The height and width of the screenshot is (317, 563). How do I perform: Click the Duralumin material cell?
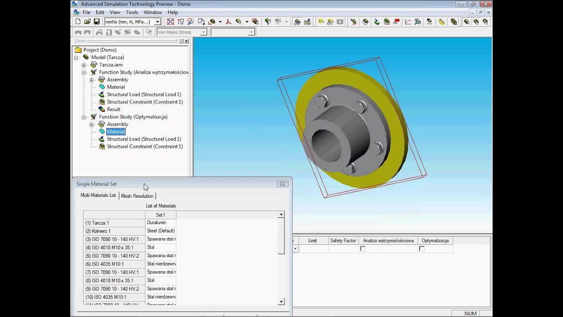click(161, 223)
